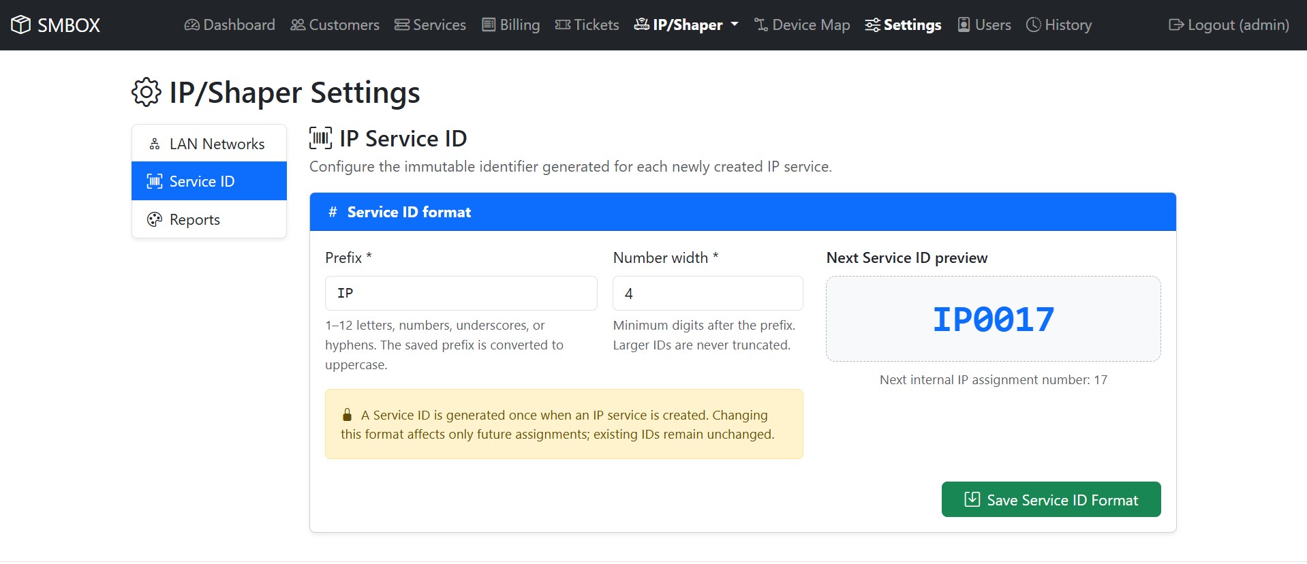Click the LAN Networks diagram icon in sidebar
The height and width of the screenshot is (564, 1307).
coord(155,144)
